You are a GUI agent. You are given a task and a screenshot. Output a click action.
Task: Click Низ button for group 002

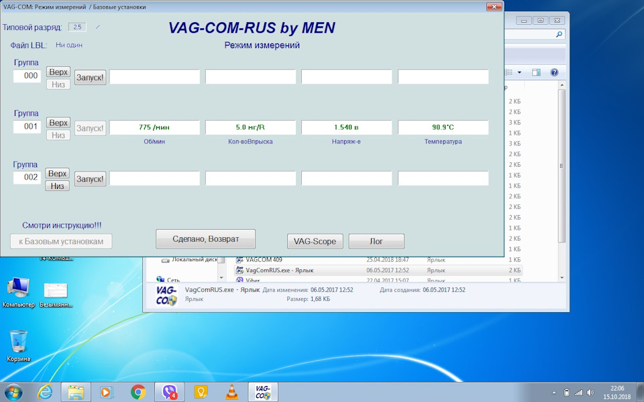click(x=57, y=186)
